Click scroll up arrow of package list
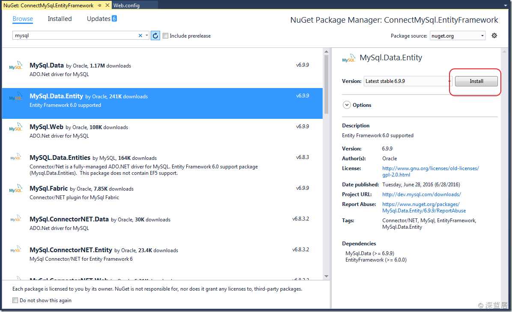This screenshot has height=312, width=512. point(326,52)
